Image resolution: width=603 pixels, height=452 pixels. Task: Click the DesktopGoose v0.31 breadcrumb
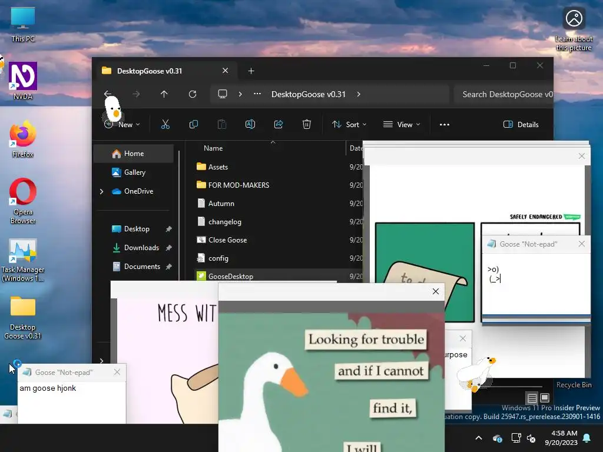[309, 94]
